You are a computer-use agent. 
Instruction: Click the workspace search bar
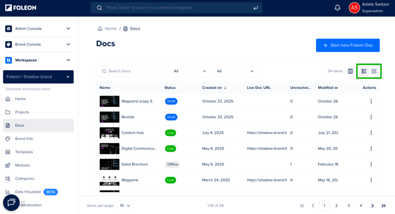pos(176,8)
